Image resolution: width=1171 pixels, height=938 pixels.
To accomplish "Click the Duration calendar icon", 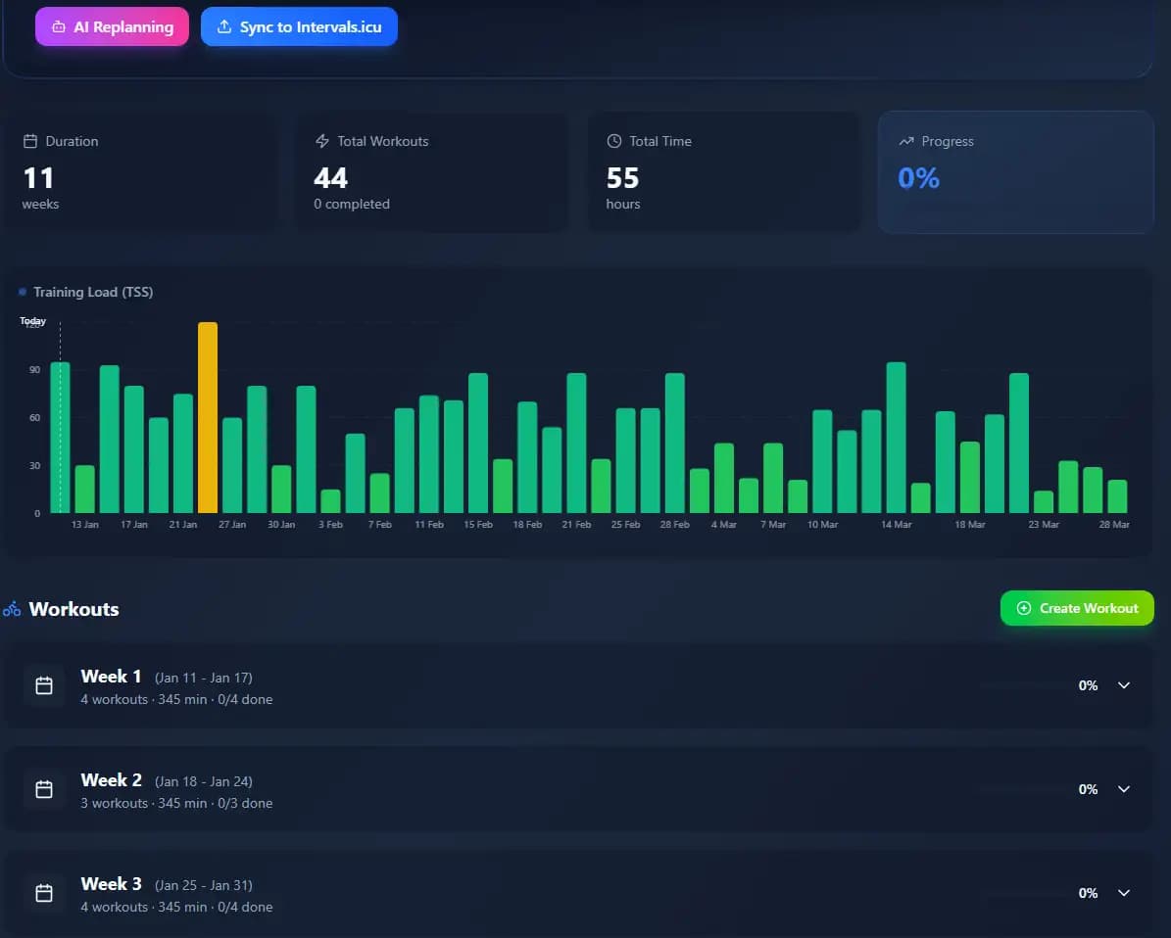I will point(28,141).
